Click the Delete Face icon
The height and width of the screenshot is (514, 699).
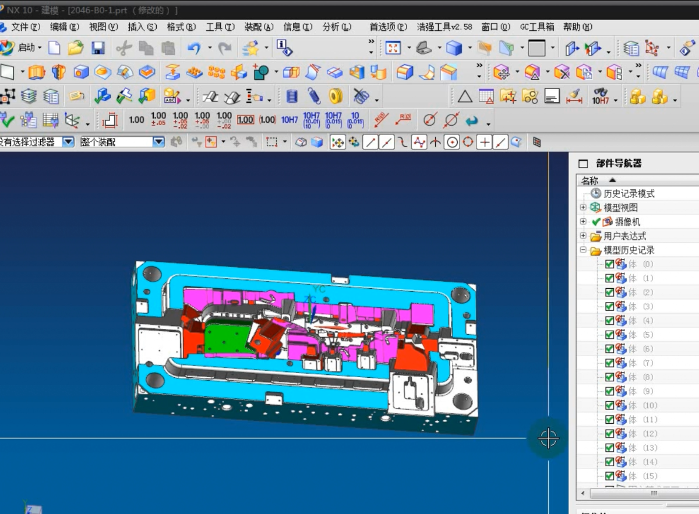tap(562, 72)
